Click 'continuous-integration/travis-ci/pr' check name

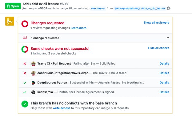[x=62, y=73]
